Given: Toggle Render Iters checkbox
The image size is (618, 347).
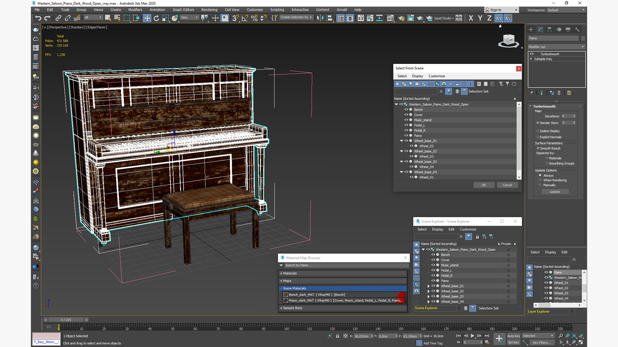Looking at the screenshot, I should tap(538, 123).
